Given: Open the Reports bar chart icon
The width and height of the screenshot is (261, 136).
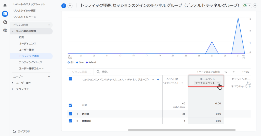Looking at the screenshot, I should (5, 14).
